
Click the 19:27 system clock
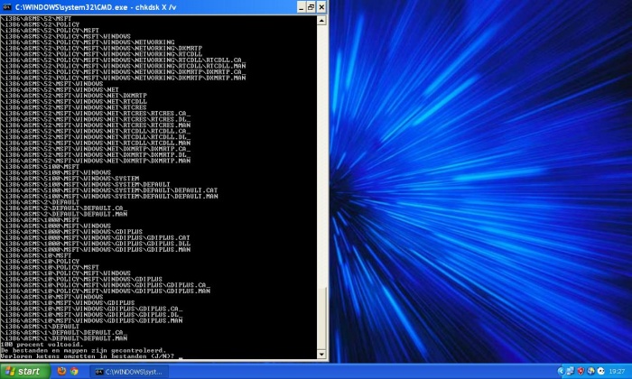click(x=617, y=372)
